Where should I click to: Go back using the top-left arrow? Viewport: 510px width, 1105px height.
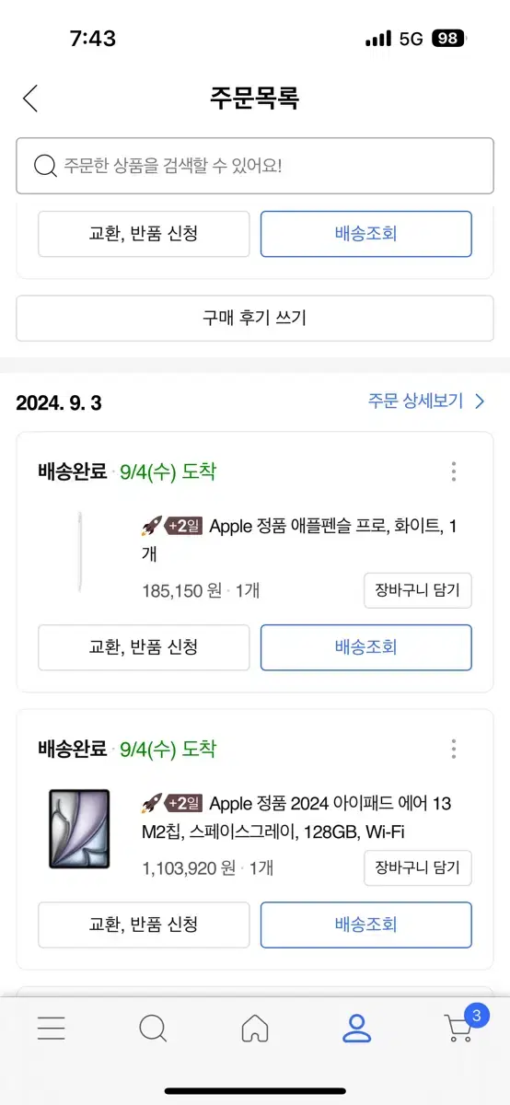coord(30,99)
